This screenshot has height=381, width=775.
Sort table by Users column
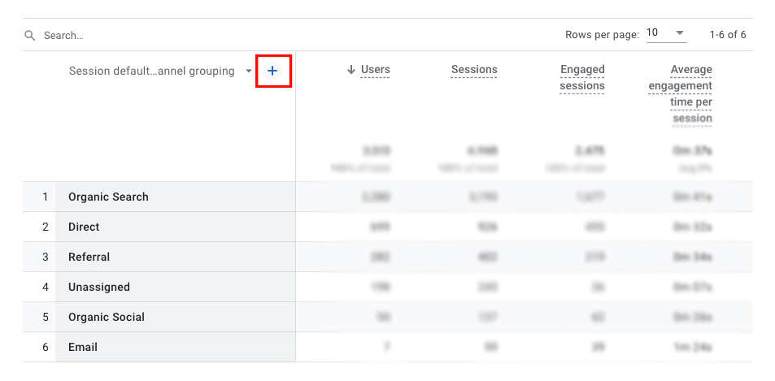click(375, 70)
